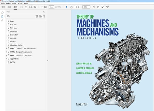This screenshot has height=111, width=154.
Task: Jump to Cover bookmark
Action: [12, 21]
